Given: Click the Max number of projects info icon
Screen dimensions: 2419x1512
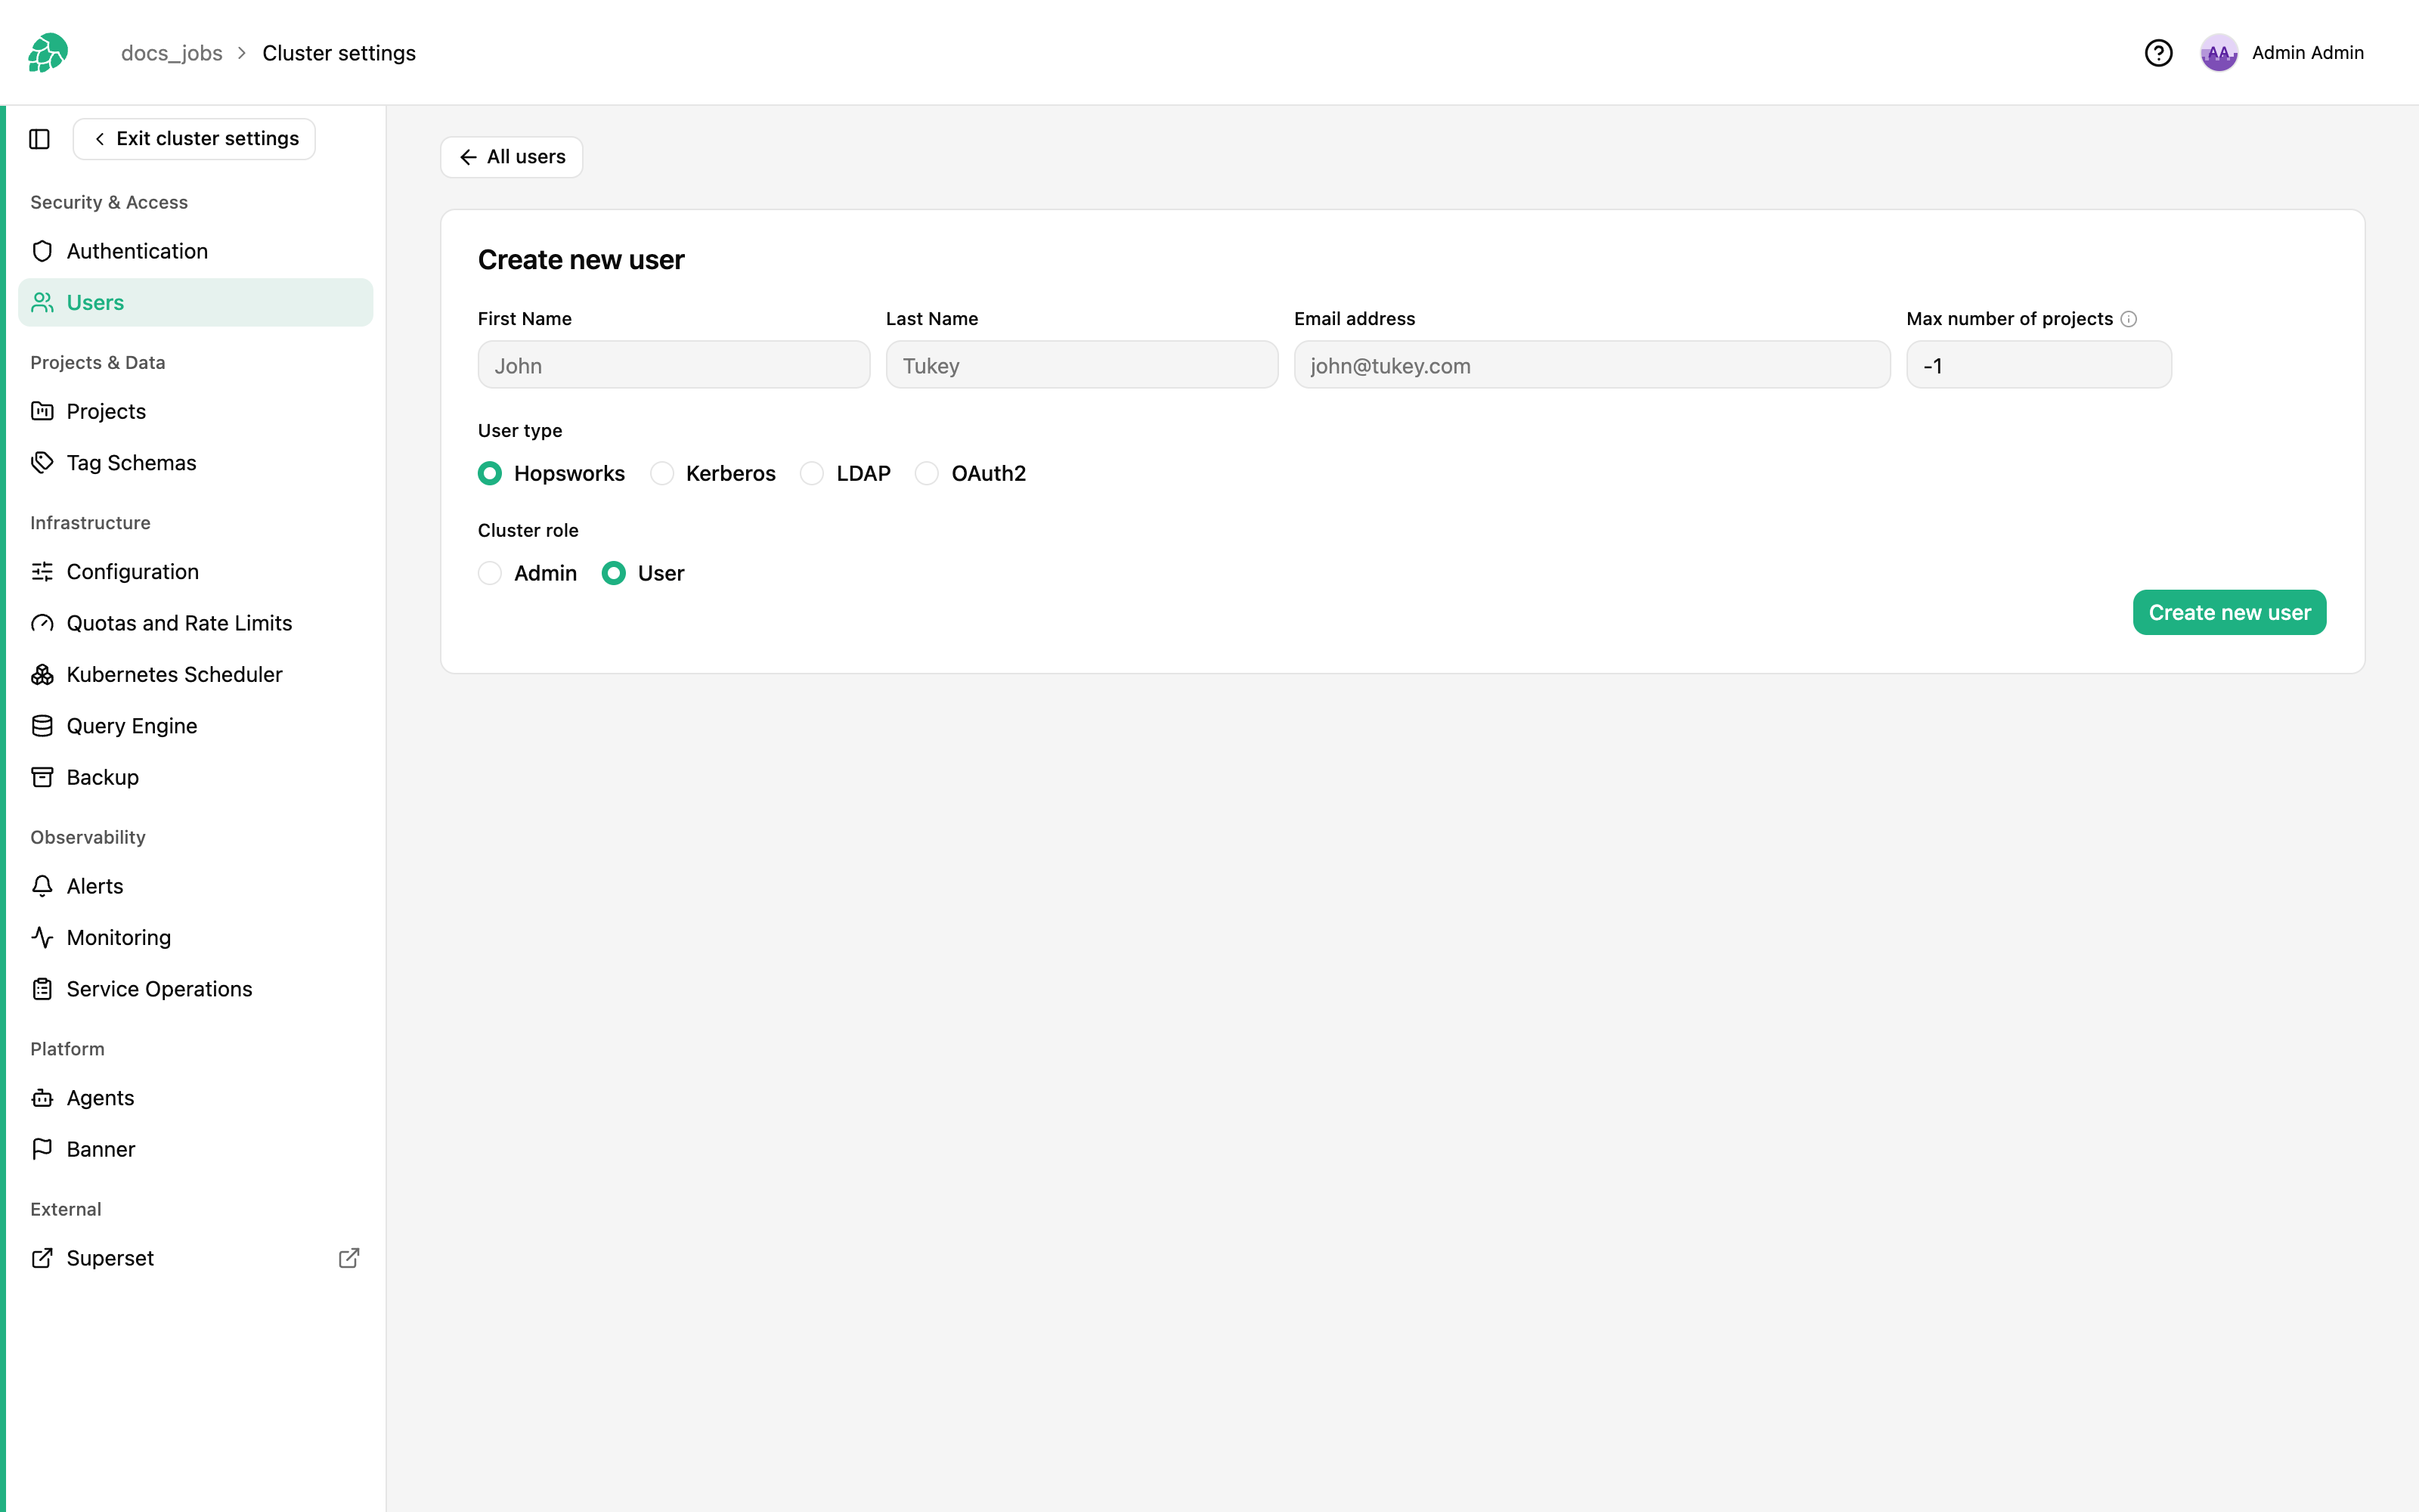Looking at the screenshot, I should pos(2129,319).
